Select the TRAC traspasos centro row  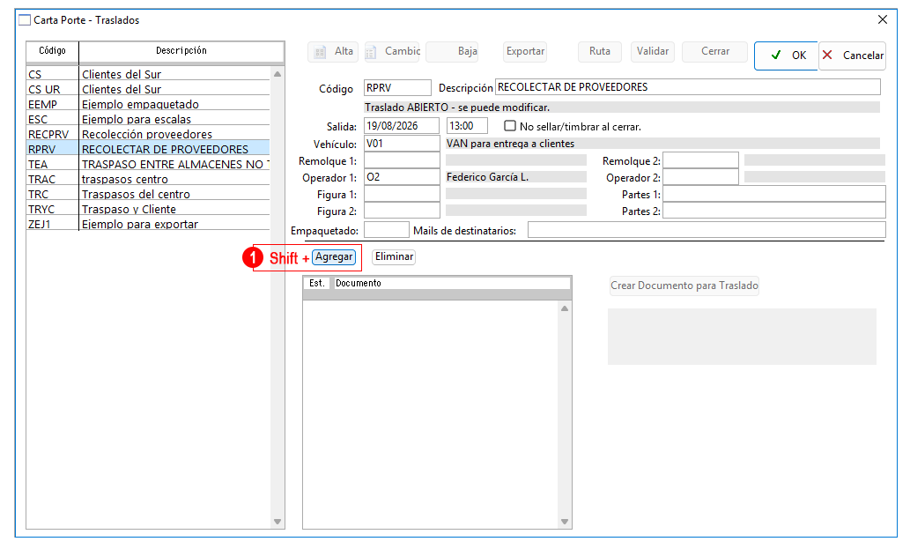[148, 179]
